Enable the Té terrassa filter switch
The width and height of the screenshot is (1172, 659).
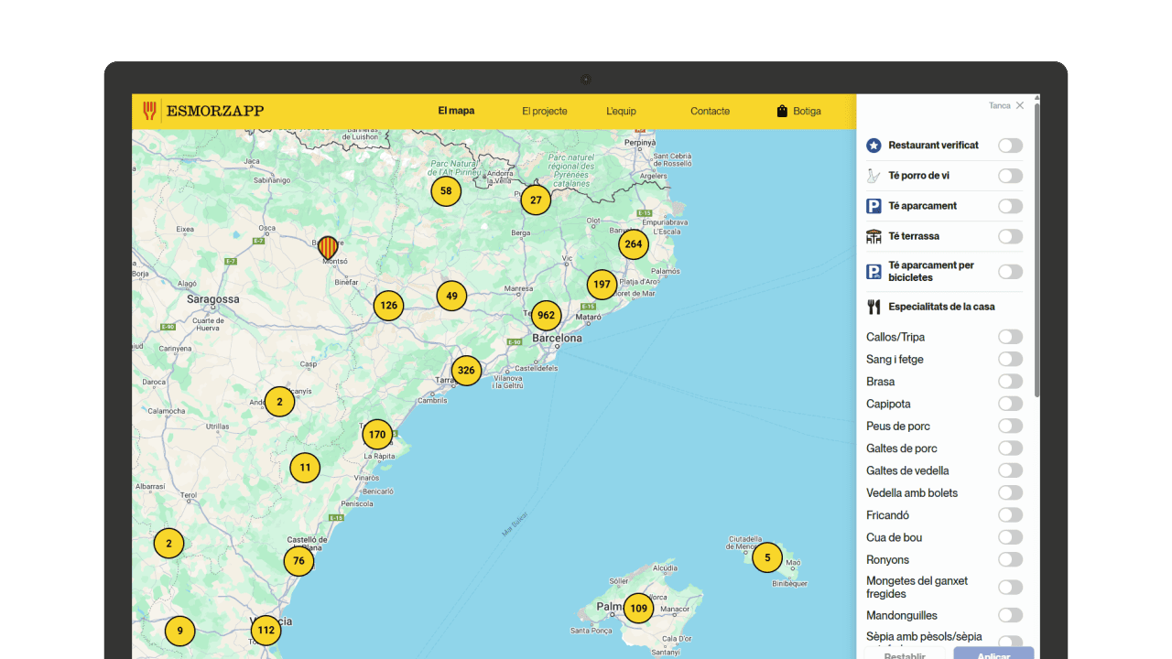[x=1011, y=236]
